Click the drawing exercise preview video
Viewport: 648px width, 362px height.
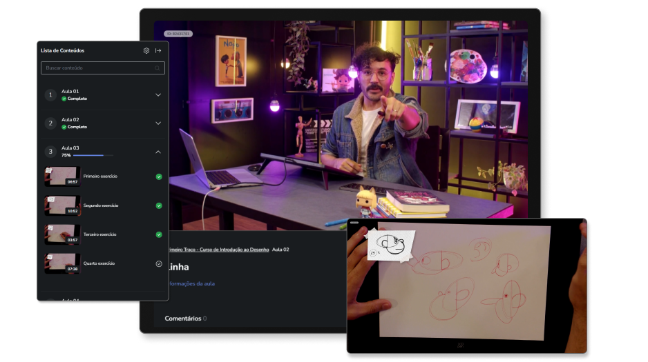tap(467, 285)
